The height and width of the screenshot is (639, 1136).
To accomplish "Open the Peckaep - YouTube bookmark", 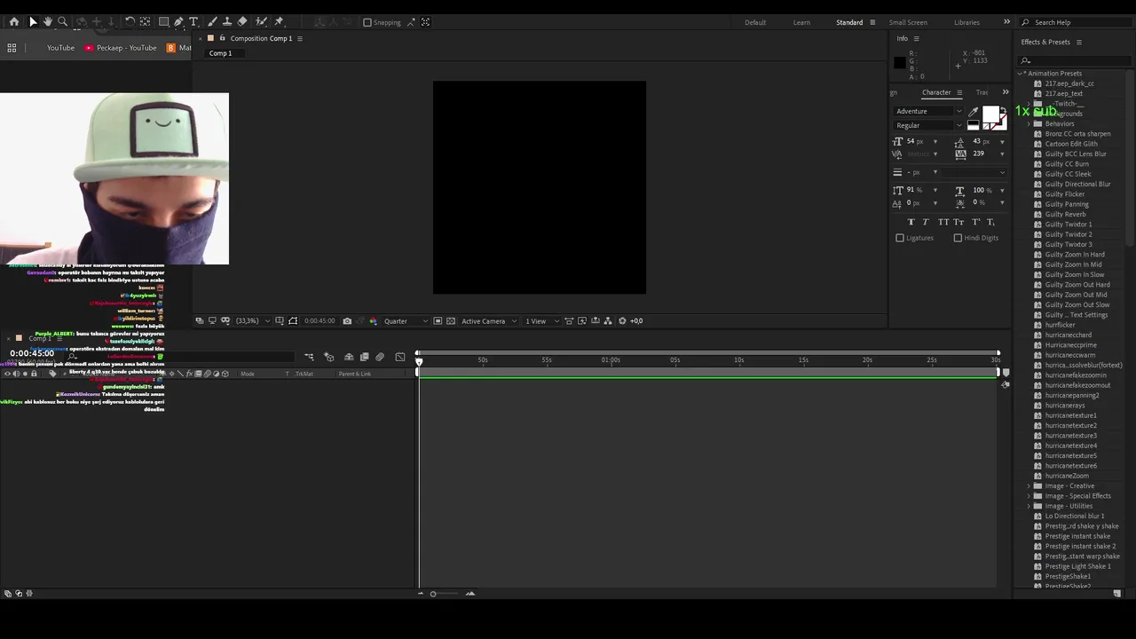I will [x=121, y=48].
